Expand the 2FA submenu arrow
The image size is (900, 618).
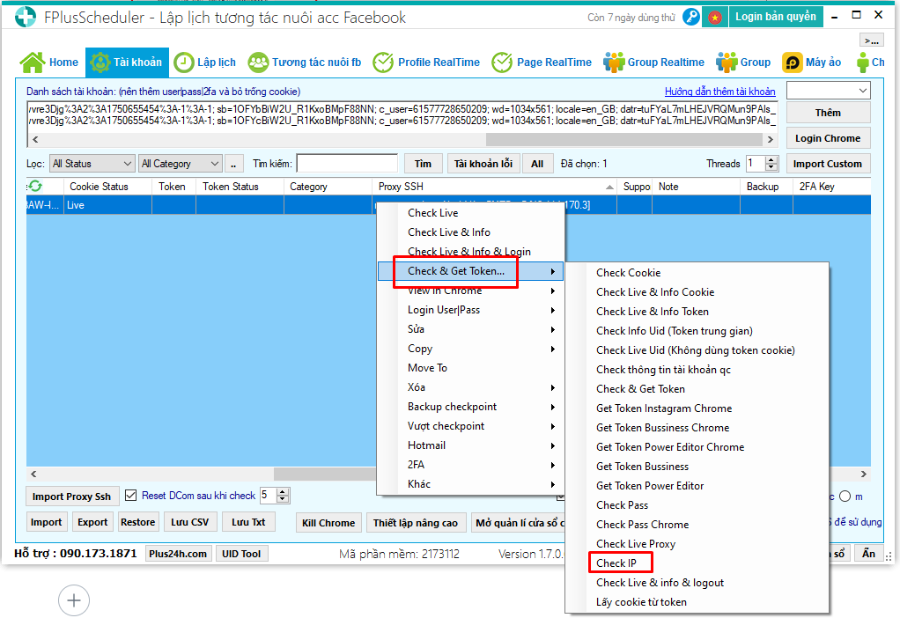(553, 466)
